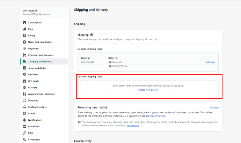Screen dimensions: 241x143
Task: Click the Files paperclip icon
Action: 24,133
